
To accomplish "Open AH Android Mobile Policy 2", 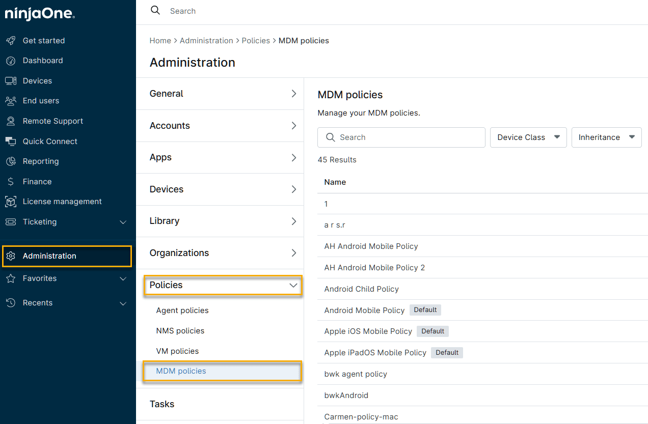I will 374,268.
